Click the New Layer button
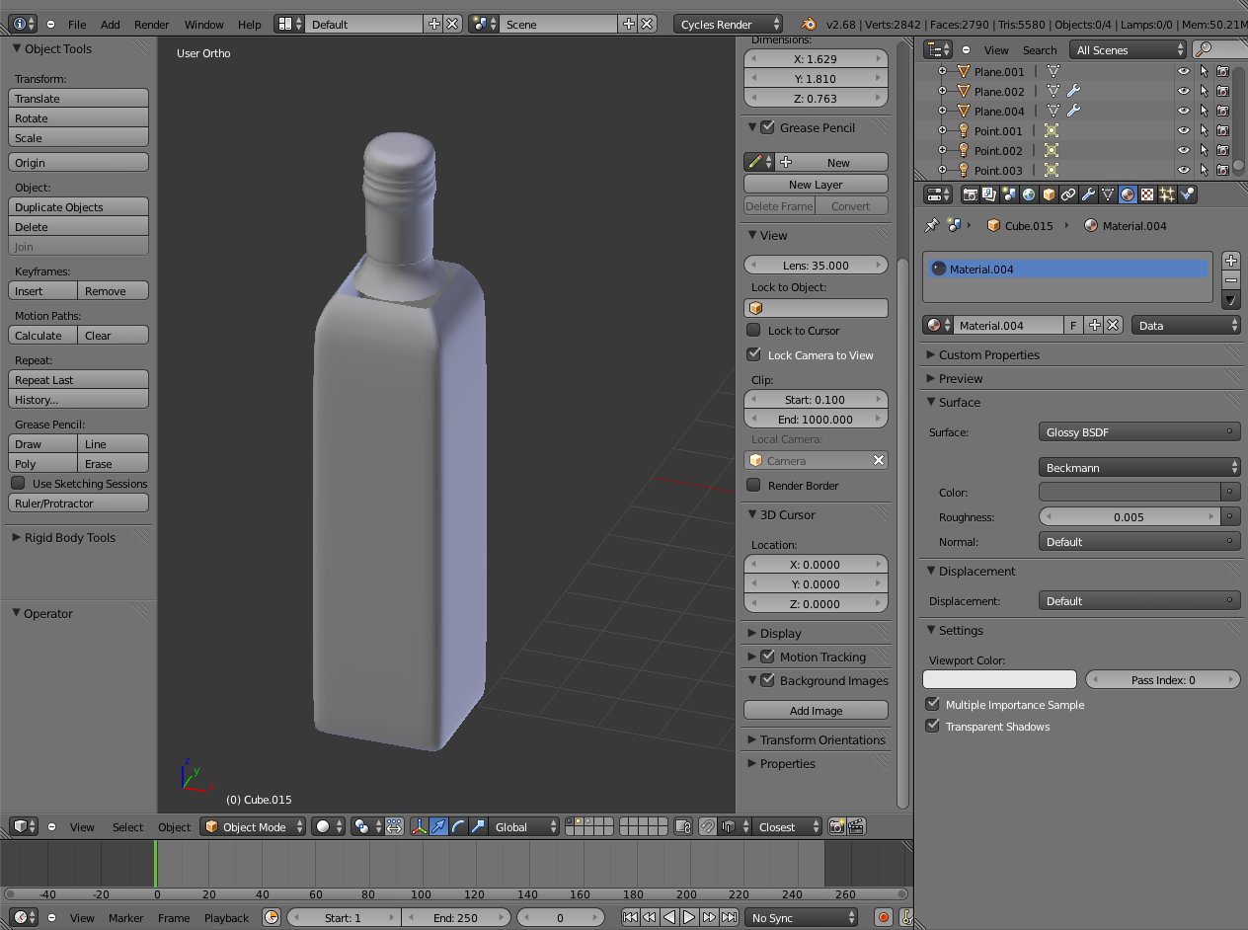 pyautogui.click(x=816, y=184)
